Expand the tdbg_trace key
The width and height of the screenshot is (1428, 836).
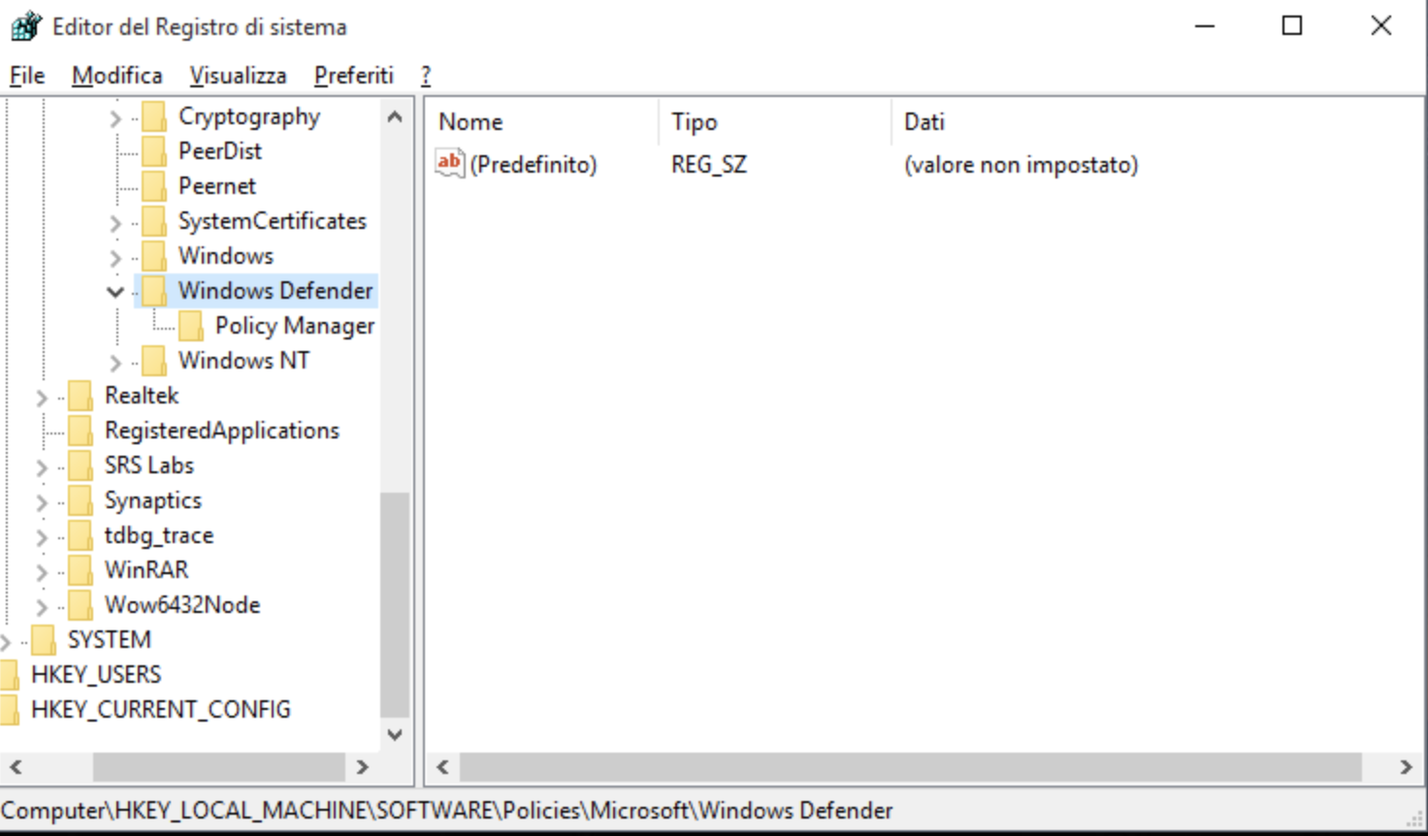42,537
